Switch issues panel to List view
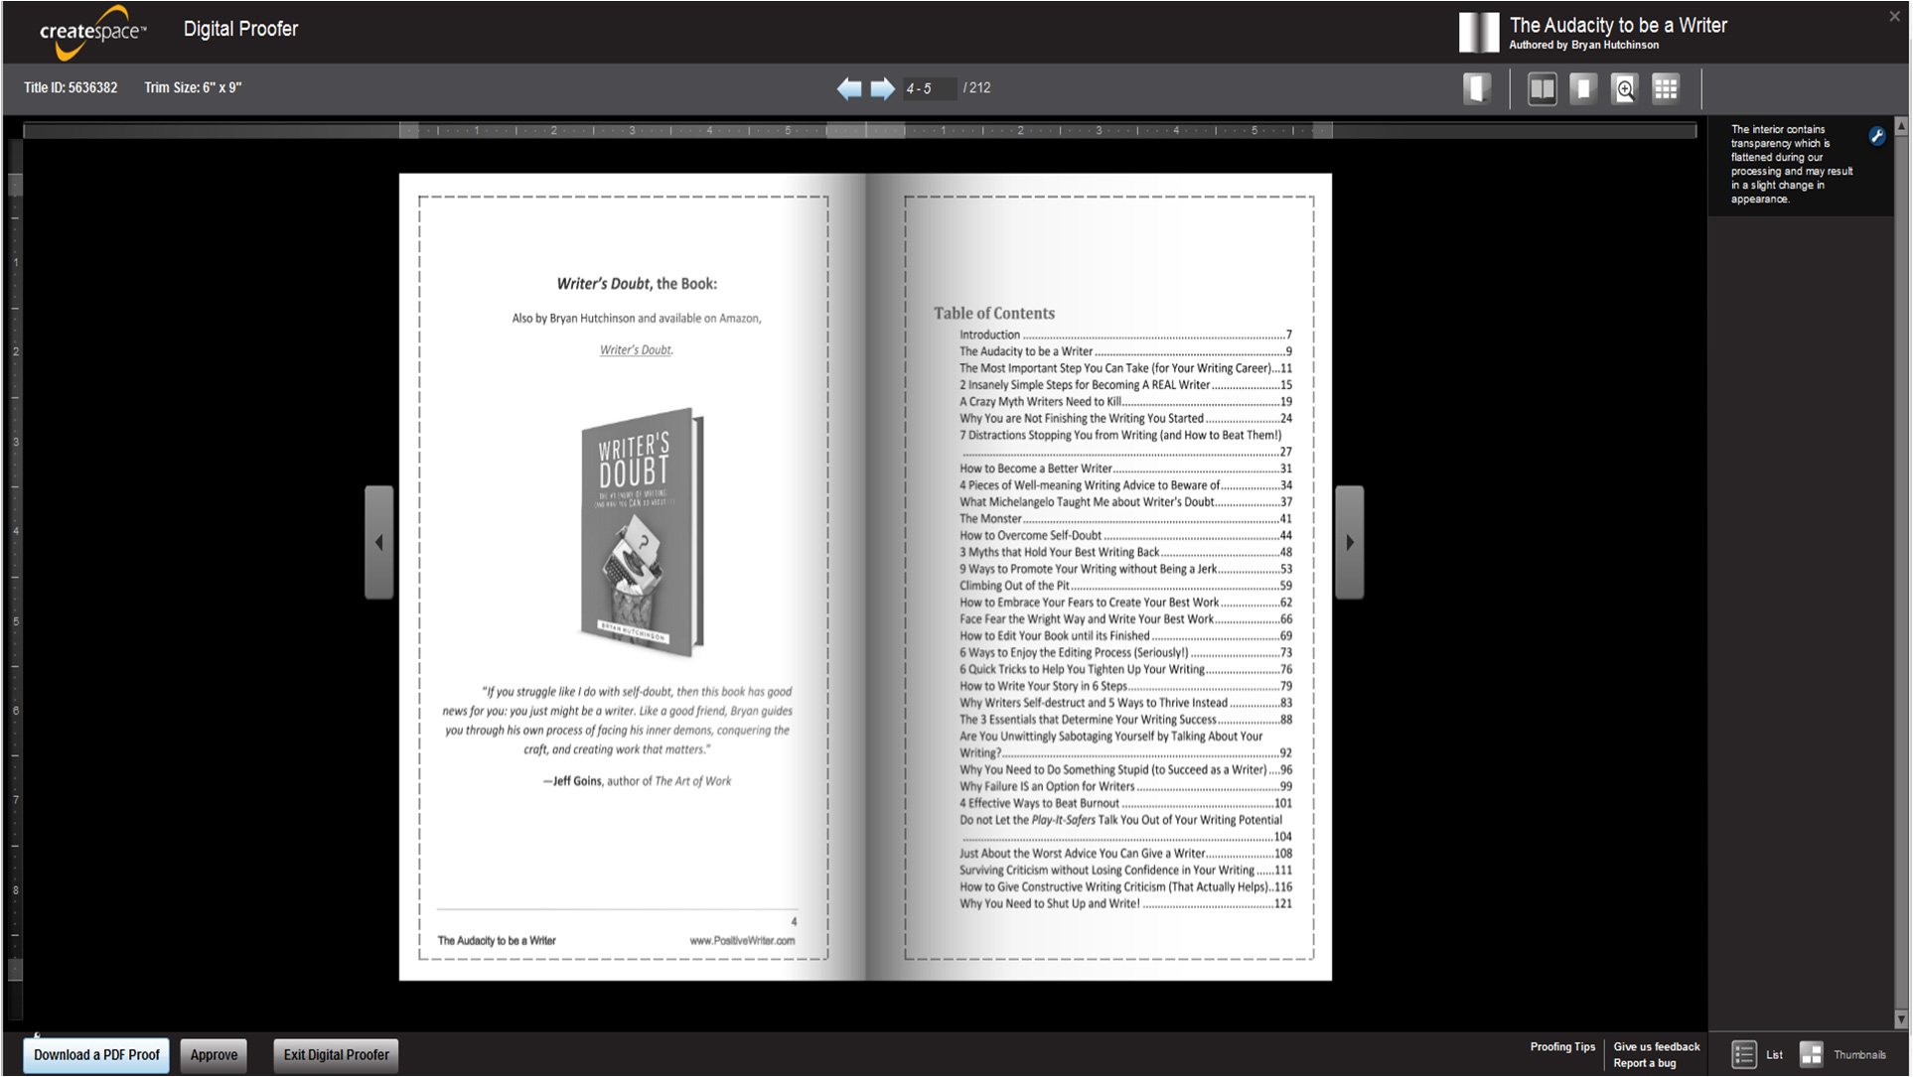 point(1757,1054)
